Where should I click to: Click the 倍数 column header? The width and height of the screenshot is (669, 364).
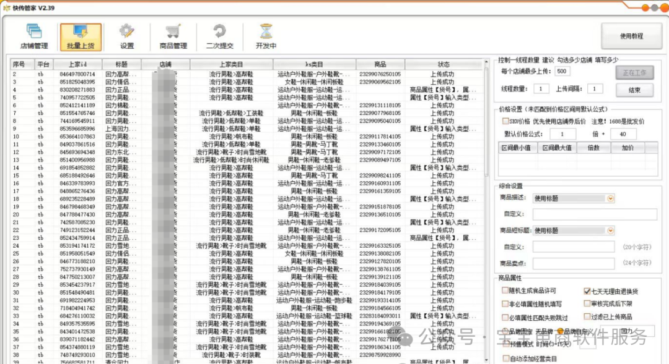(x=593, y=148)
